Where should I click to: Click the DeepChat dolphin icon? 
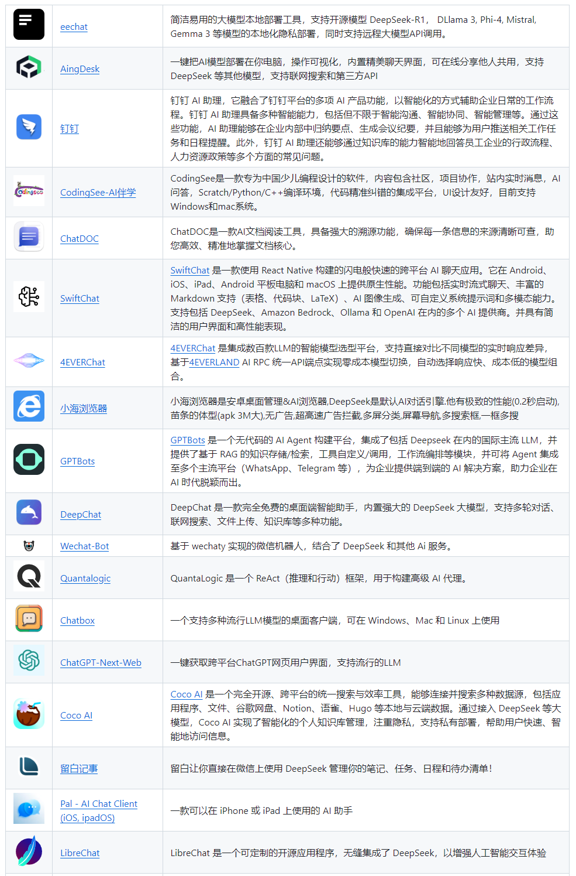(x=29, y=512)
